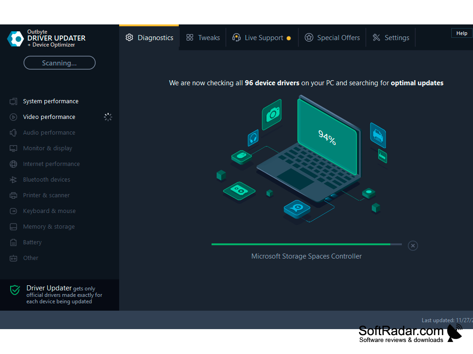The width and height of the screenshot is (473, 354).
Task: Click the 96 device drivers text
Action: click(x=272, y=83)
